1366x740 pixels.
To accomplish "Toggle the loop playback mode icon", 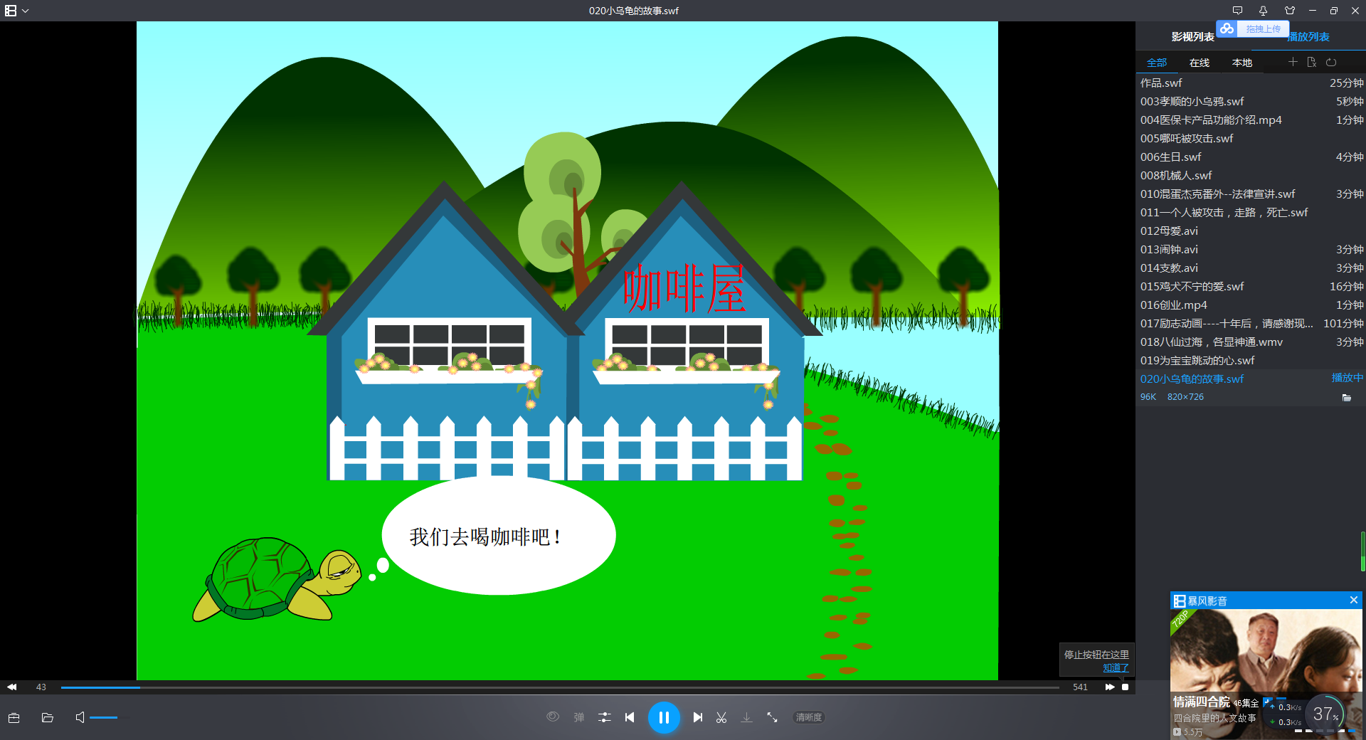I will point(1331,62).
